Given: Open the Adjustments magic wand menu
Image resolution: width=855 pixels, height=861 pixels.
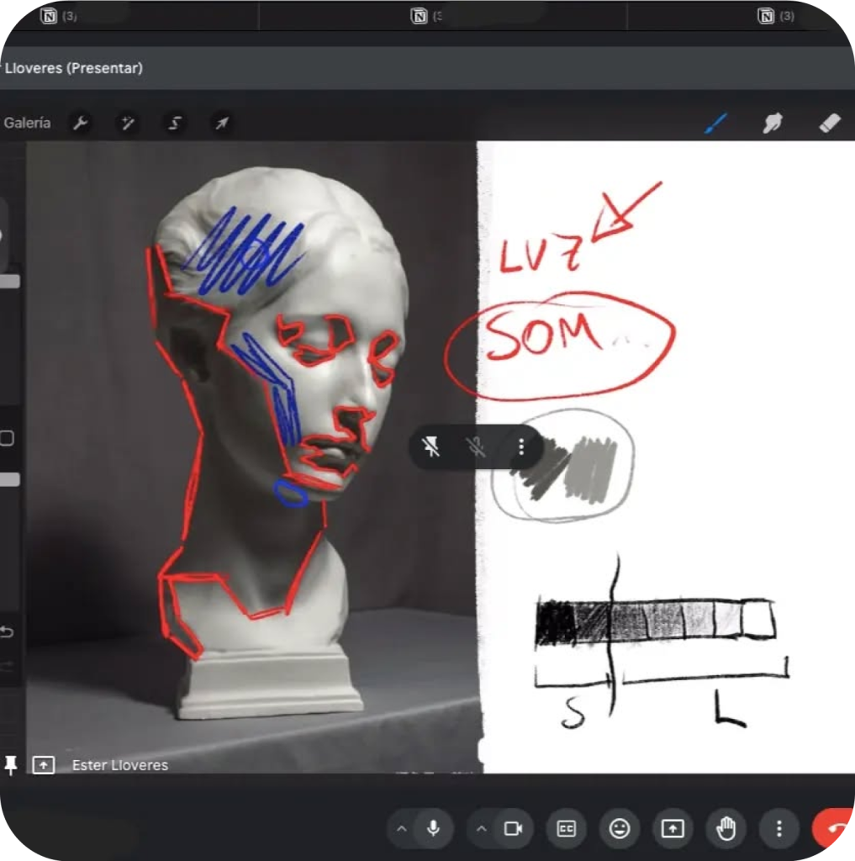Looking at the screenshot, I should [x=128, y=124].
